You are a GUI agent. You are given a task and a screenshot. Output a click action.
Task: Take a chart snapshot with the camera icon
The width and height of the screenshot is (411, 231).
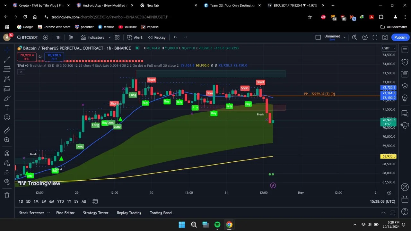[x=385, y=38]
